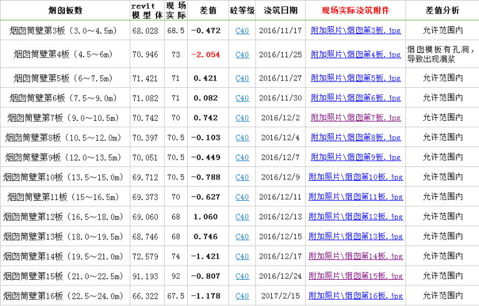Click the C40 link in 烟囱筒壁第16板 row

[x=242, y=295]
